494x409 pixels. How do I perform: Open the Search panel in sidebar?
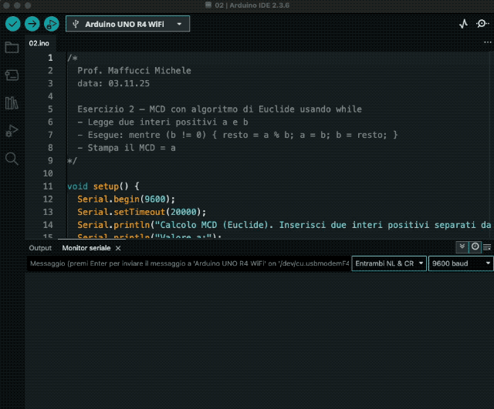[x=12, y=159]
